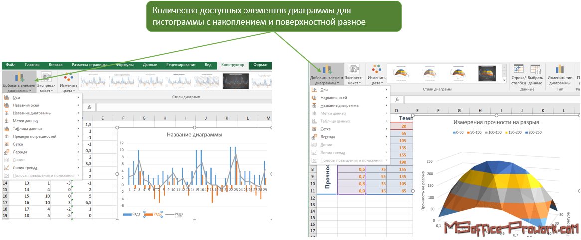The height and width of the screenshot is (240, 581).
Task: Switch to the Вставка tab
Action: click(56, 65)
